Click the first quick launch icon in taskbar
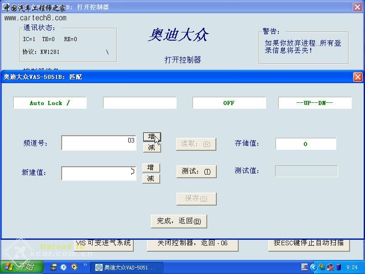The height and width of the screenshot is (274, 365). 54,267
